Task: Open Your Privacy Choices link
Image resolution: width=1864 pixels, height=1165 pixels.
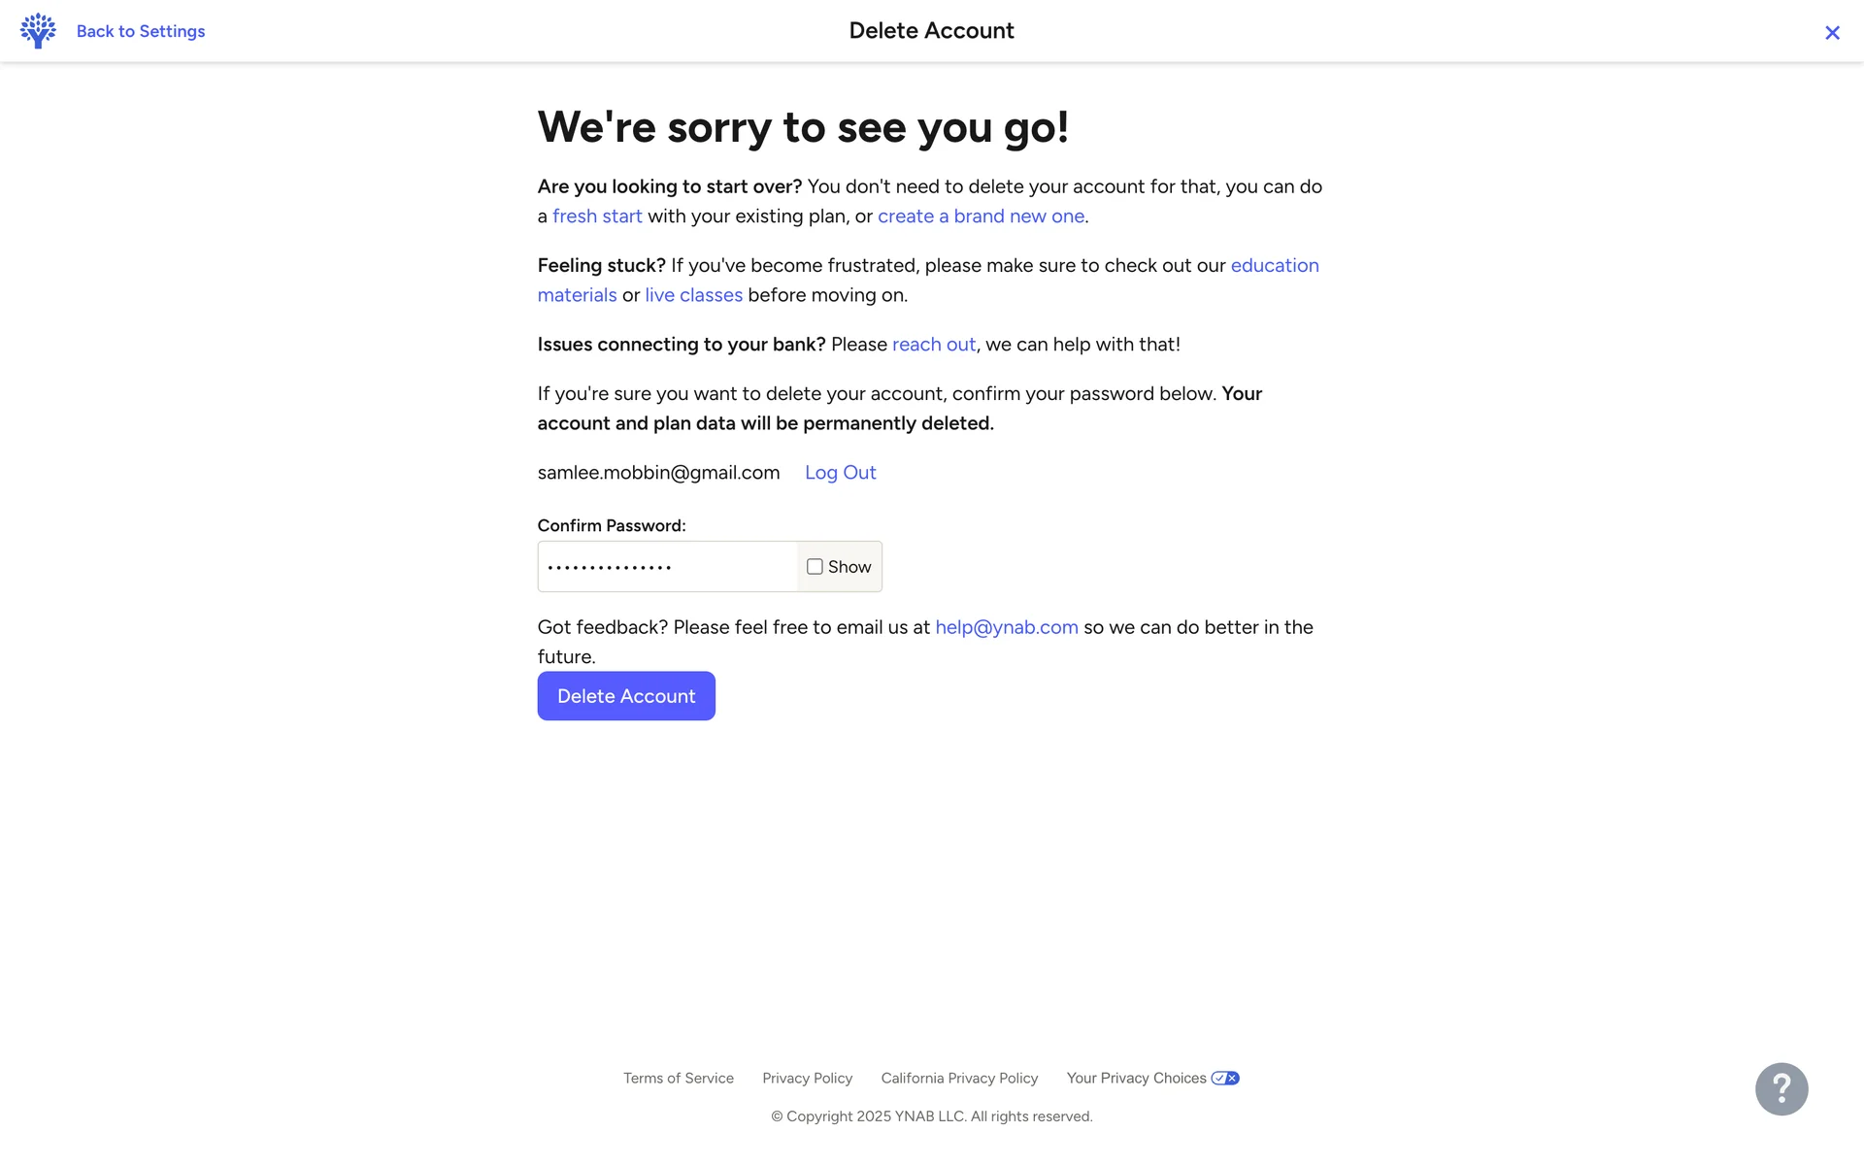Action: [x=1136, y=1078]
